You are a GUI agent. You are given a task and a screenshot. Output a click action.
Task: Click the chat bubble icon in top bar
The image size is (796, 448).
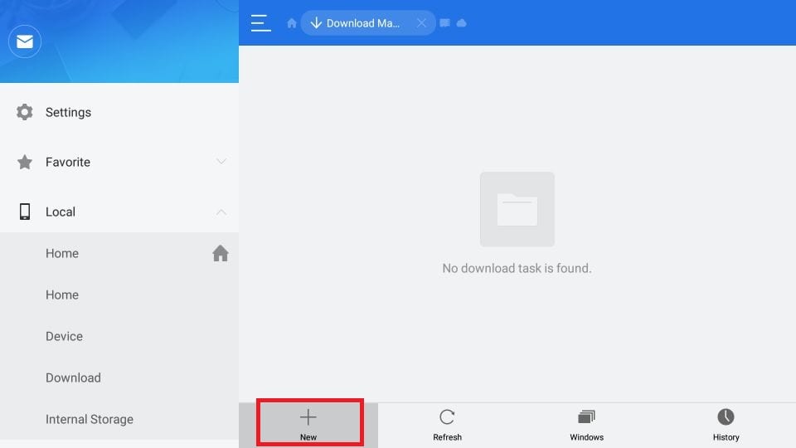coord(444,23)
